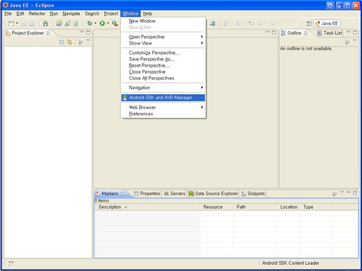The height and width of the screenshot is (271, 362).
Task: Choose Close All Perspectives menu item
Action: pyautogui.click(x=163, y=78)
